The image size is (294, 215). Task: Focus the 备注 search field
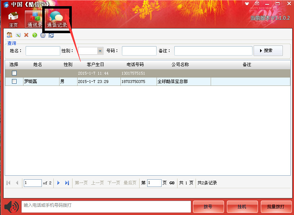pyautogui.click(x=213, y=51)
